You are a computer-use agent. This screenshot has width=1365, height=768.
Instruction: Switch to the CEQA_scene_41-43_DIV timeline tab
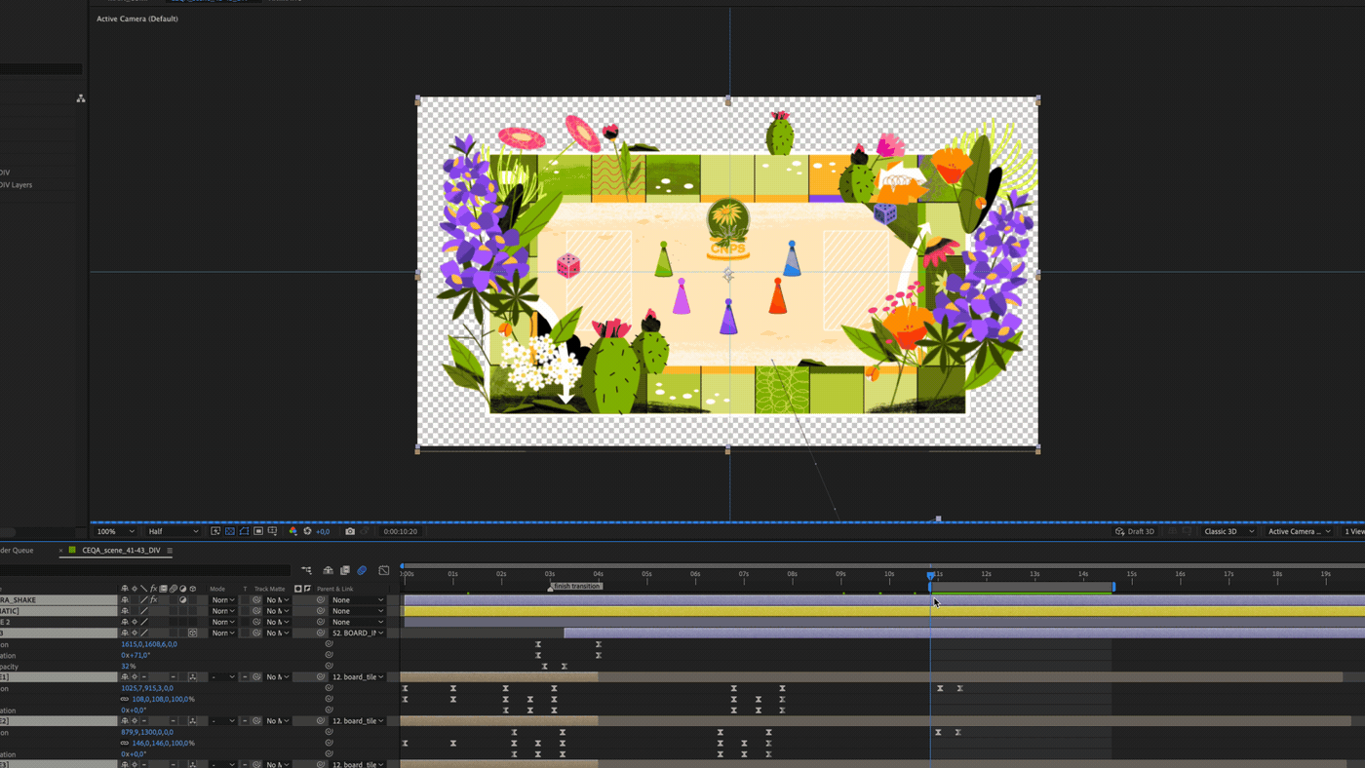[120, 551]
